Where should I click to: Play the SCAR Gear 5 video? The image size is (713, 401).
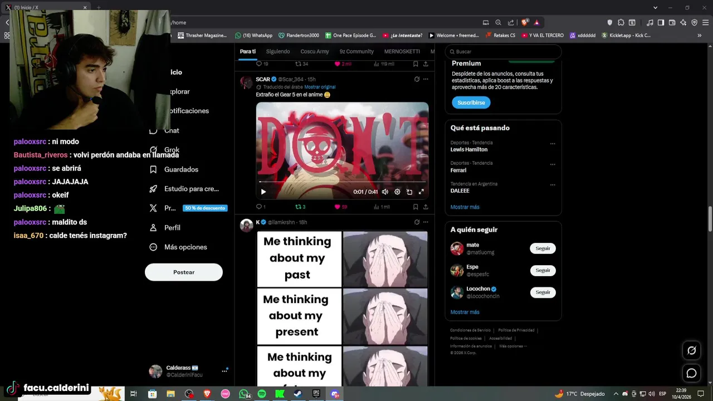point(263,192)
